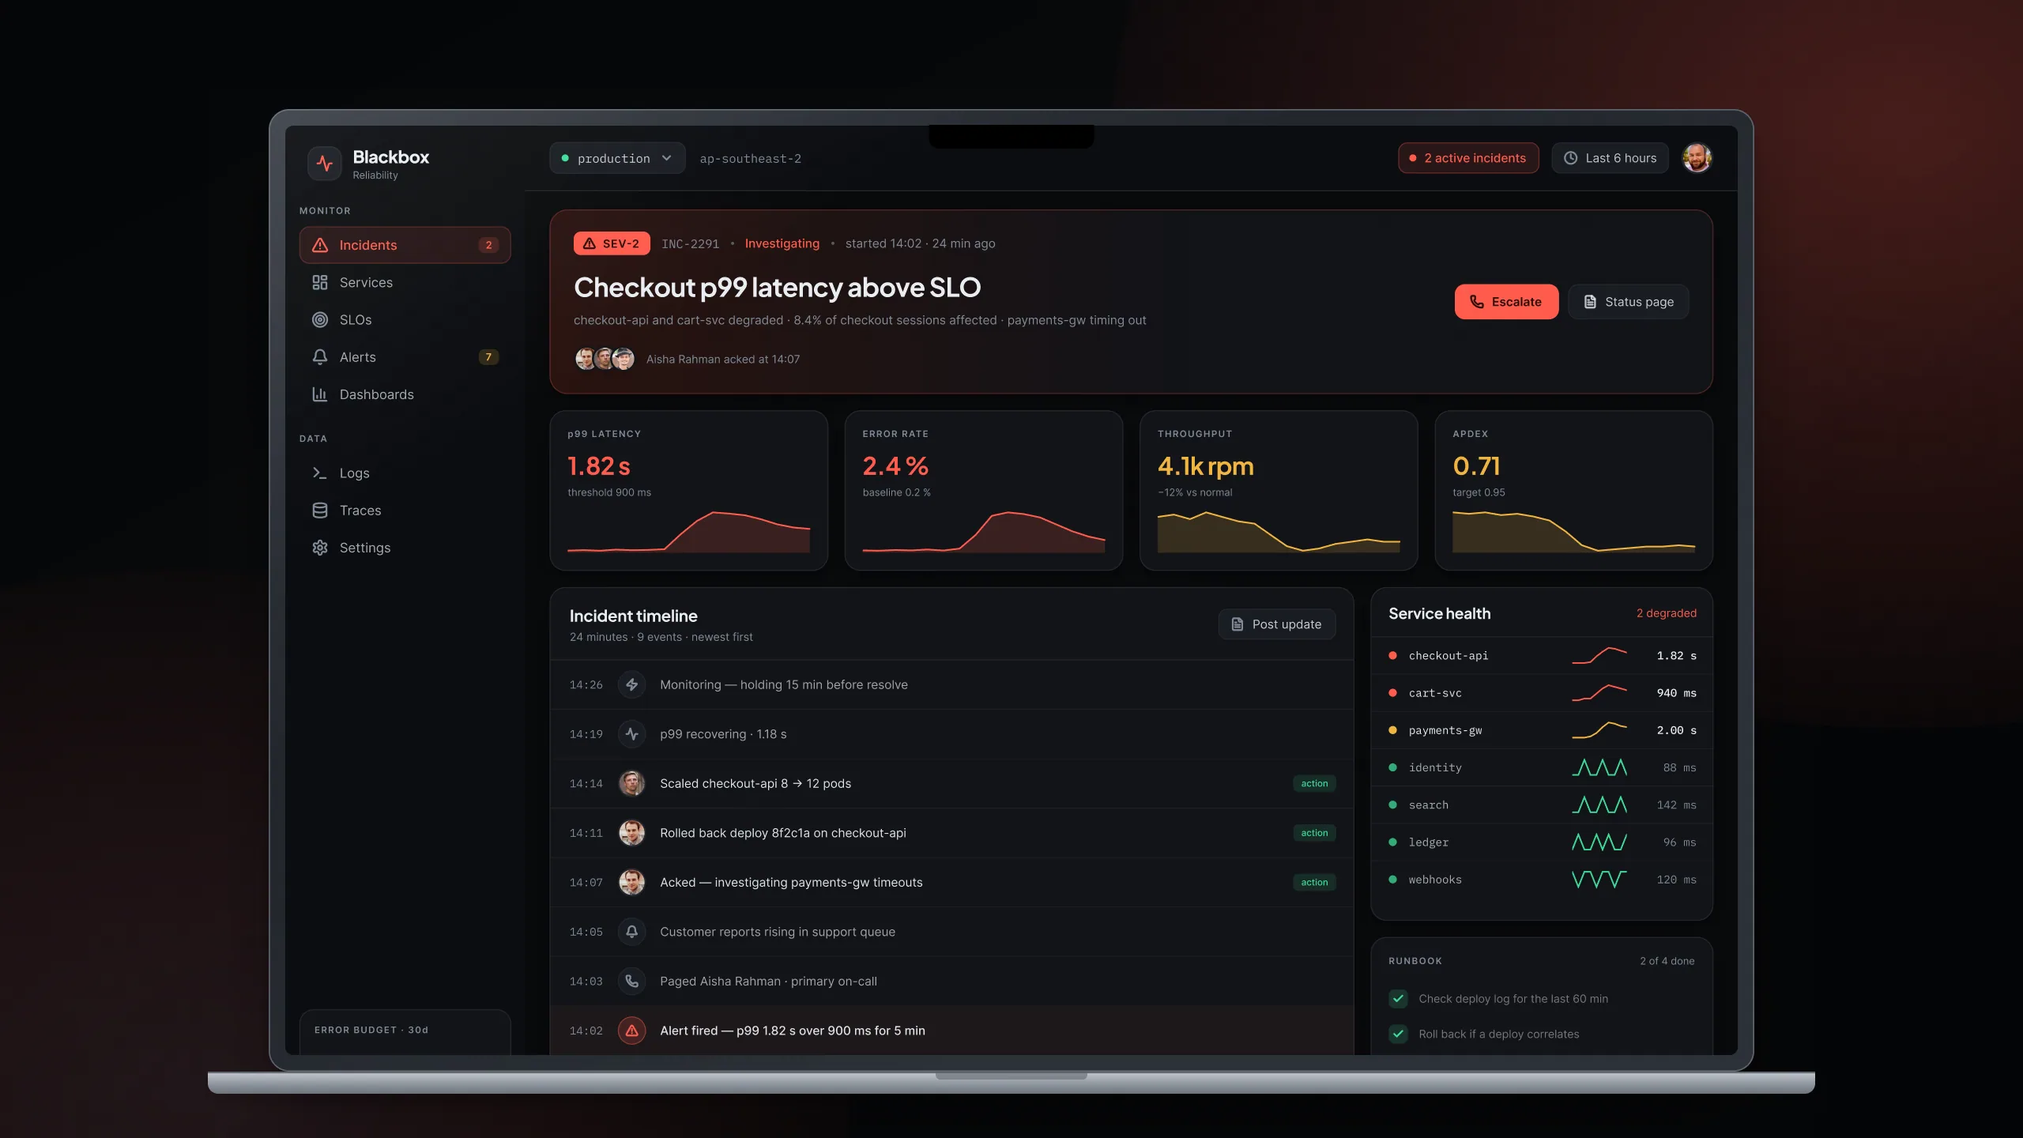Select checkout-api in Service health
2023x1138 pixels.
[x=1542, y=656]
